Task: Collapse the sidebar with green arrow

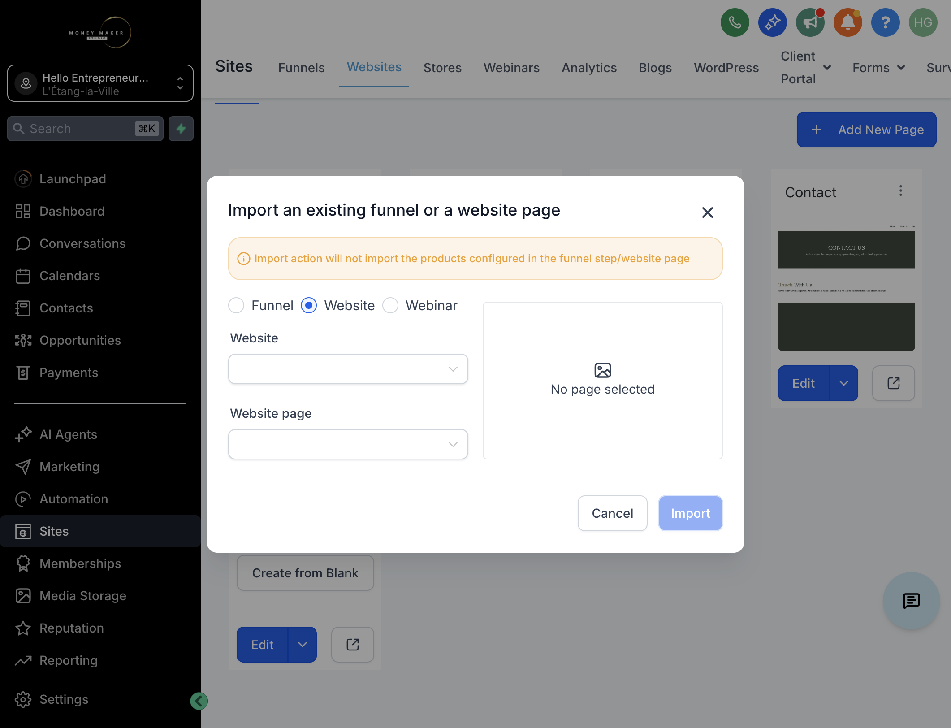Action: point(199,701)
